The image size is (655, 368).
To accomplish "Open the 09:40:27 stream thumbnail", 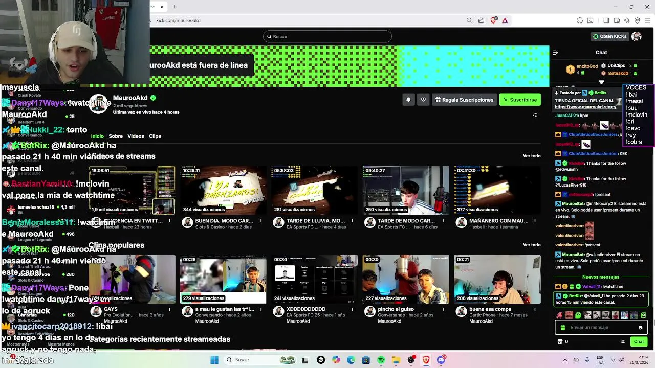I will coord(406,190).
